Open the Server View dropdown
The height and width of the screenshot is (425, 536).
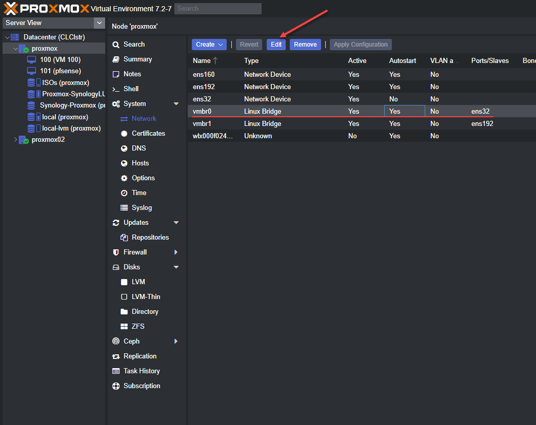53,23
